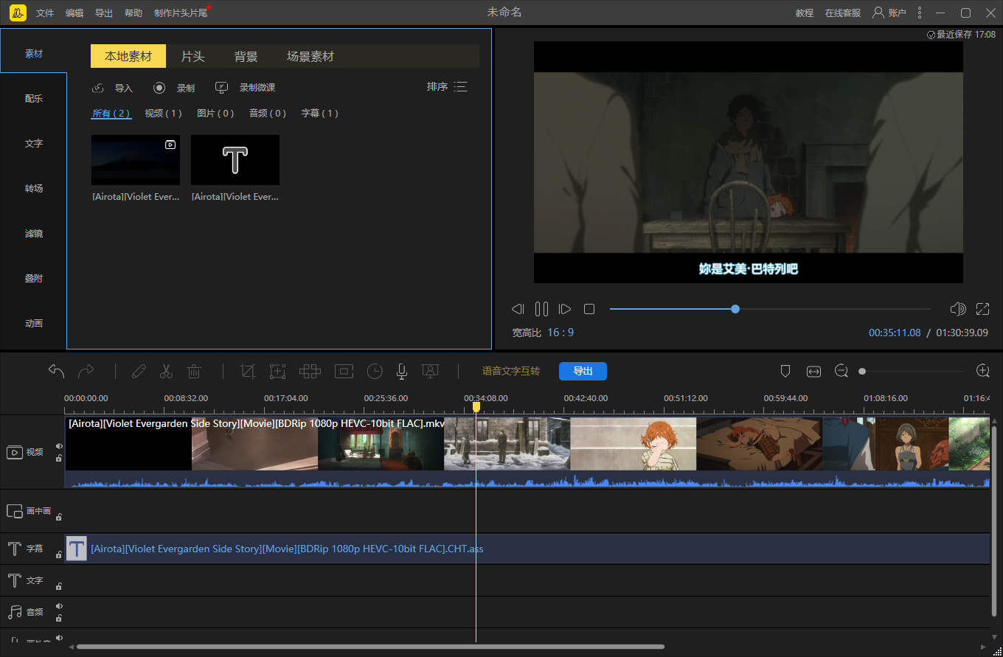Click the scissors split tool
Screen dimensions: 1003x657
tap(166, 371)
